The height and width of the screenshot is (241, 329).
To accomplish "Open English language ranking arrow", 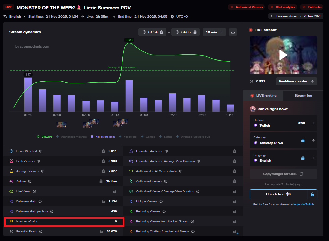I will [313, 158].
